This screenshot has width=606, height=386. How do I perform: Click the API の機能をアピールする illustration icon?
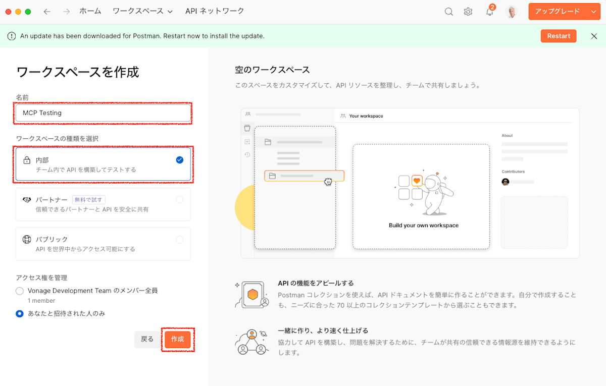(x=252, y=295)
